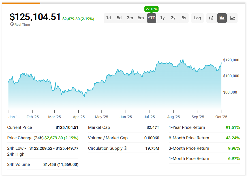Click the Oct '25 axis label

(221, 117)
